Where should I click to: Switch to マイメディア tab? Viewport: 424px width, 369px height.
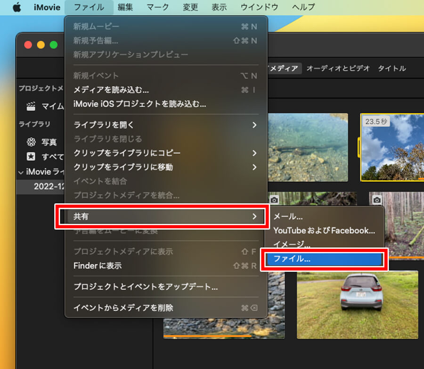[x=284, y=68]
